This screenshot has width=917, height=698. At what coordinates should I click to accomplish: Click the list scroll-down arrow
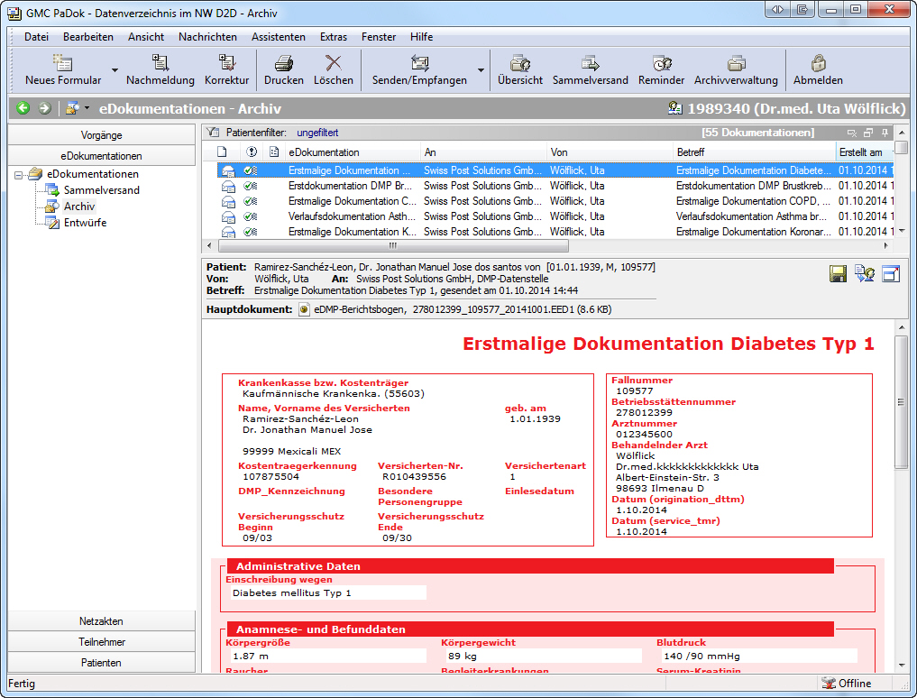(x=901, y=231)
